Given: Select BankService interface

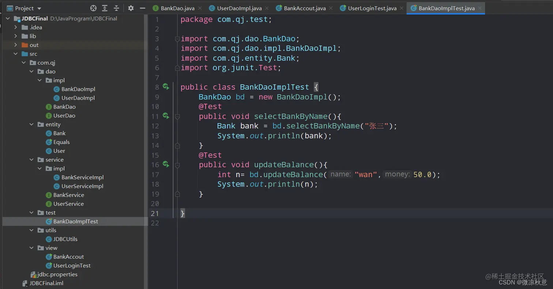Looking at the screenshot, I should (x=68, y=195).
